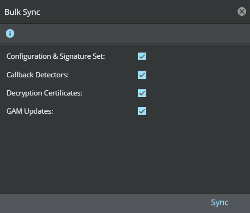Disable Decryption Certificates sync option

point(142,93)
